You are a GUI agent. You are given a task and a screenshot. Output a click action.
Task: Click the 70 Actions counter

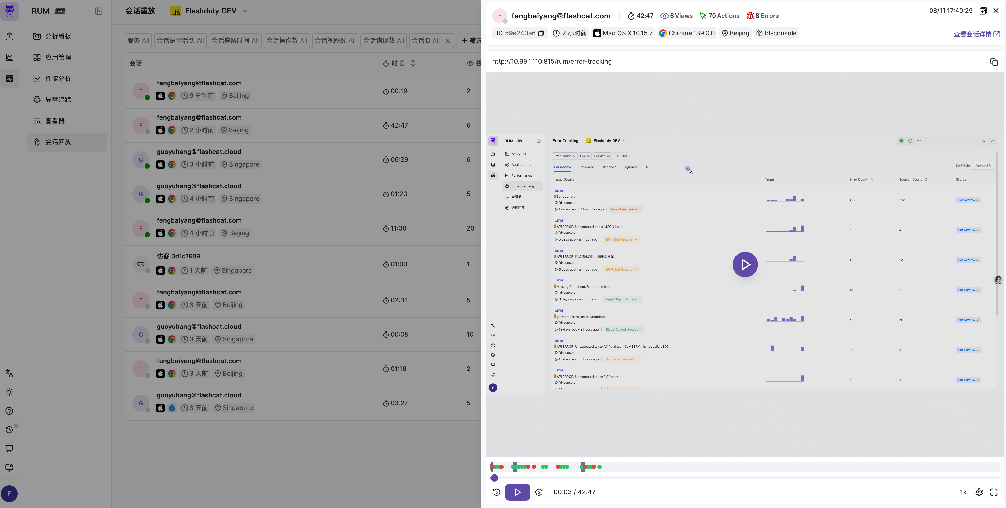[x=719, y=16]
